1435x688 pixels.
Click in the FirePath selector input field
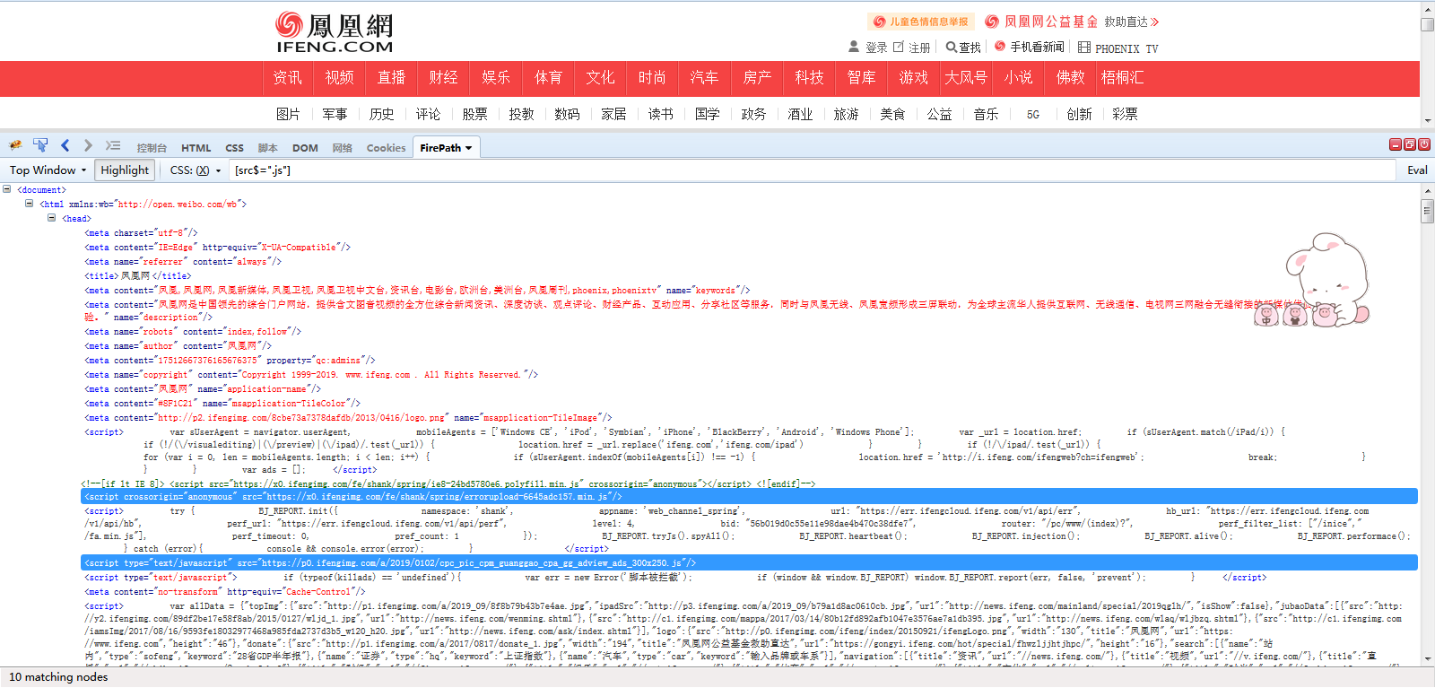point(812,170)
